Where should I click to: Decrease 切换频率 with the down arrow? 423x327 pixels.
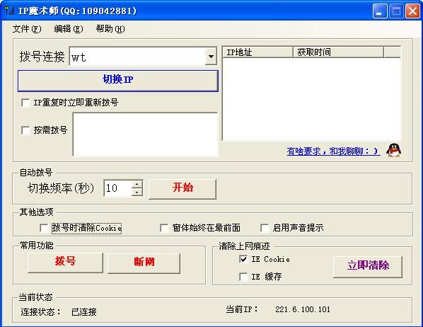[137, 193]
